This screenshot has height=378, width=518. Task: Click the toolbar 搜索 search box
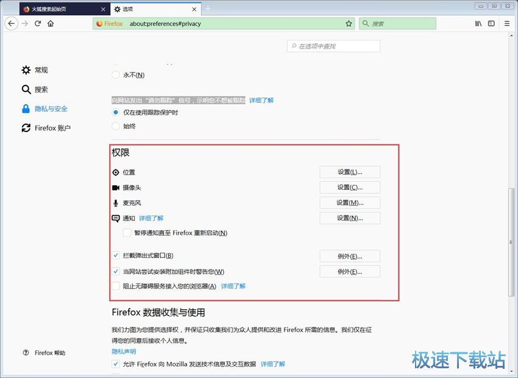397,24
